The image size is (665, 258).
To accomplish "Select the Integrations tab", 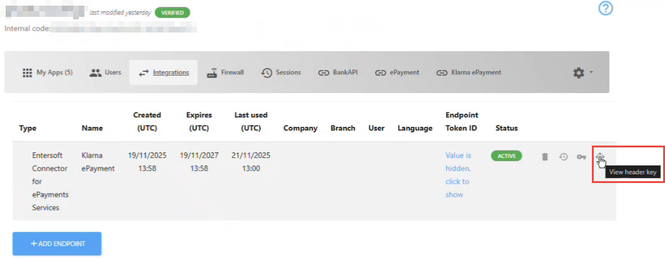I will [163, 72].
